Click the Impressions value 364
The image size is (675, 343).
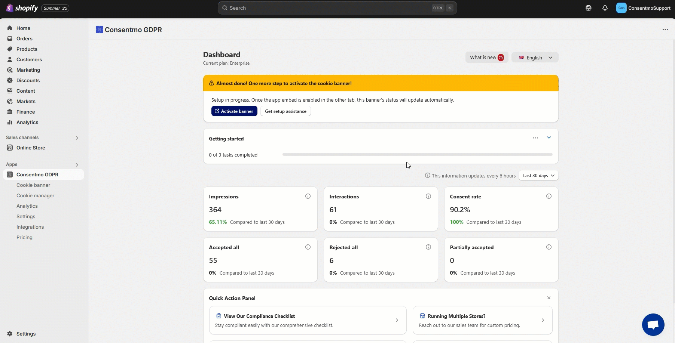click(215, 210)
